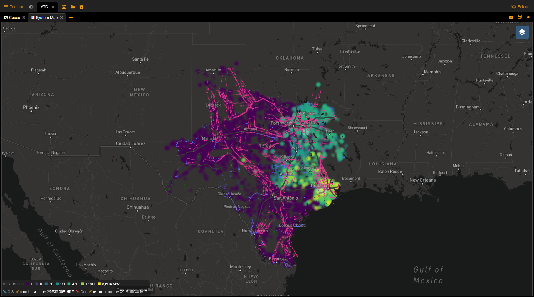Select the ATC workspace tab
The height and width of the screenshot is (297, 534).
point(44,7)
